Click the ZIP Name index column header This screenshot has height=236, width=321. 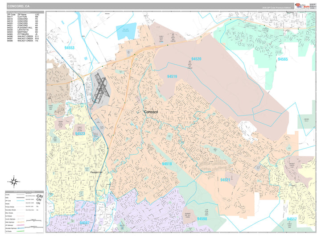point(22,15)
